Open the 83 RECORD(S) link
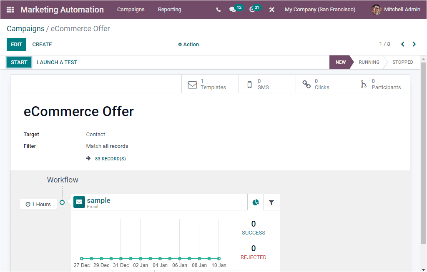 tap(110, 159)
